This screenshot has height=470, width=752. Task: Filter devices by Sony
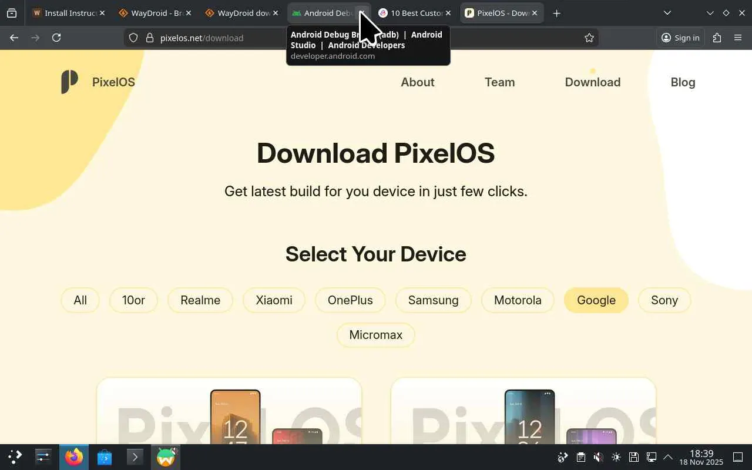(664, 300)
